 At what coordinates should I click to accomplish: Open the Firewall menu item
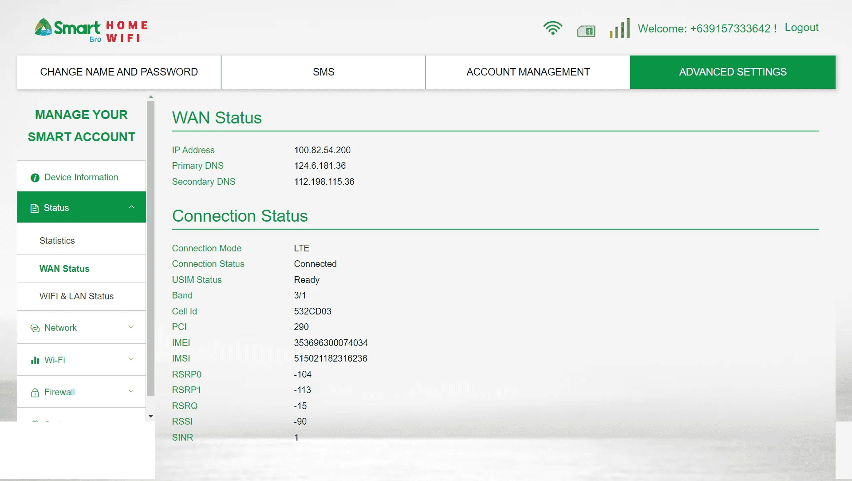click(81, 392)
